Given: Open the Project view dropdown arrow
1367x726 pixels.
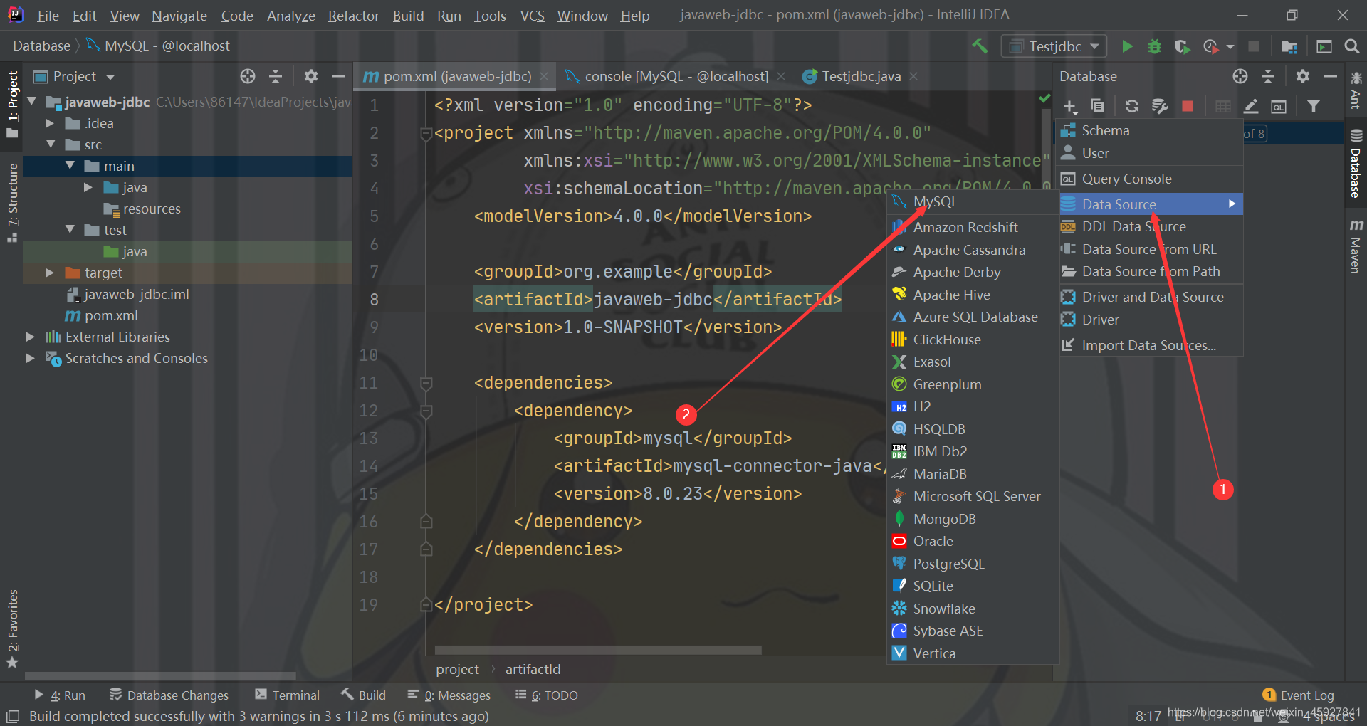Looking at the screenshot, I should (110, 77).
